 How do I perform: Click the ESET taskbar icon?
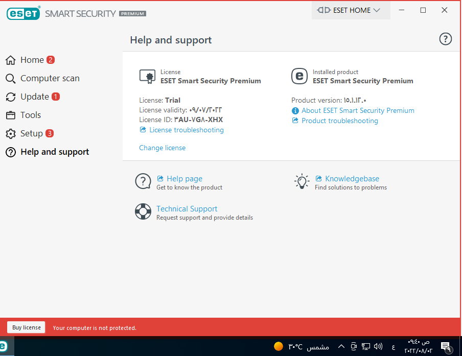click(x=4, y=347)
